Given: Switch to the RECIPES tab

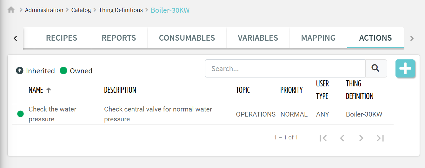Looking at the screenshot, I should click(x=62, y=38).
